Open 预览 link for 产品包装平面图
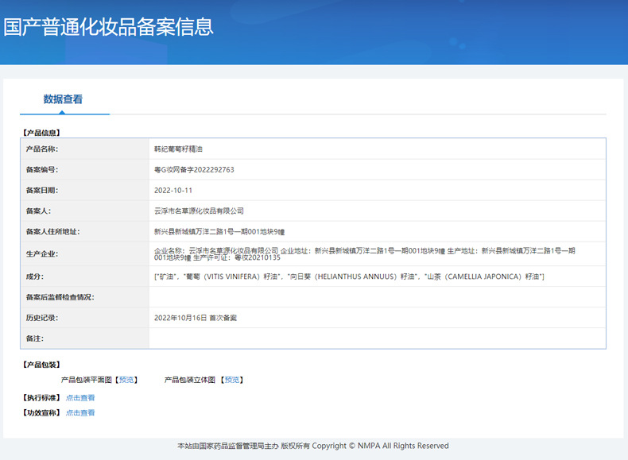The height and width of the screenshot is (460, 628). (126, 380)
